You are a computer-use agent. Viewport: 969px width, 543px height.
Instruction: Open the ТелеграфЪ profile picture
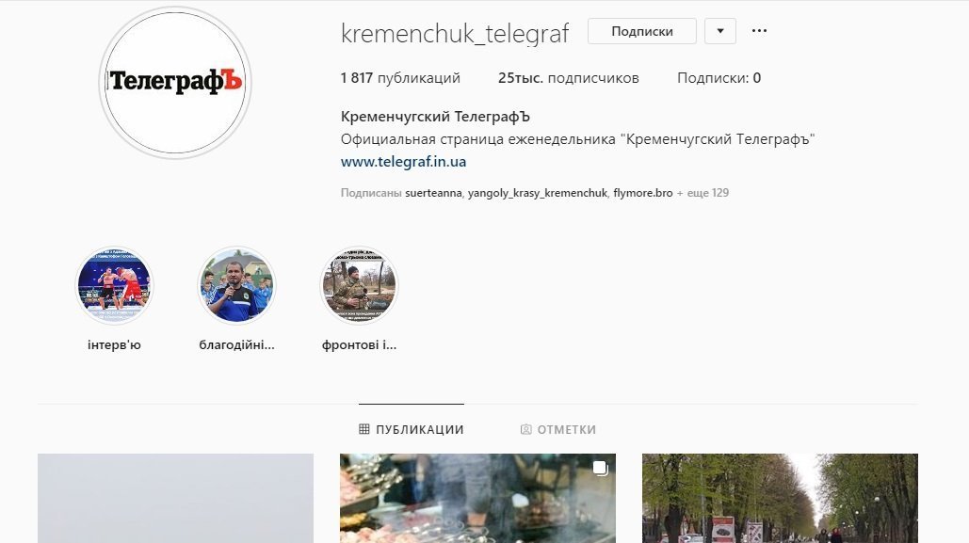click(x=175, y=83)
